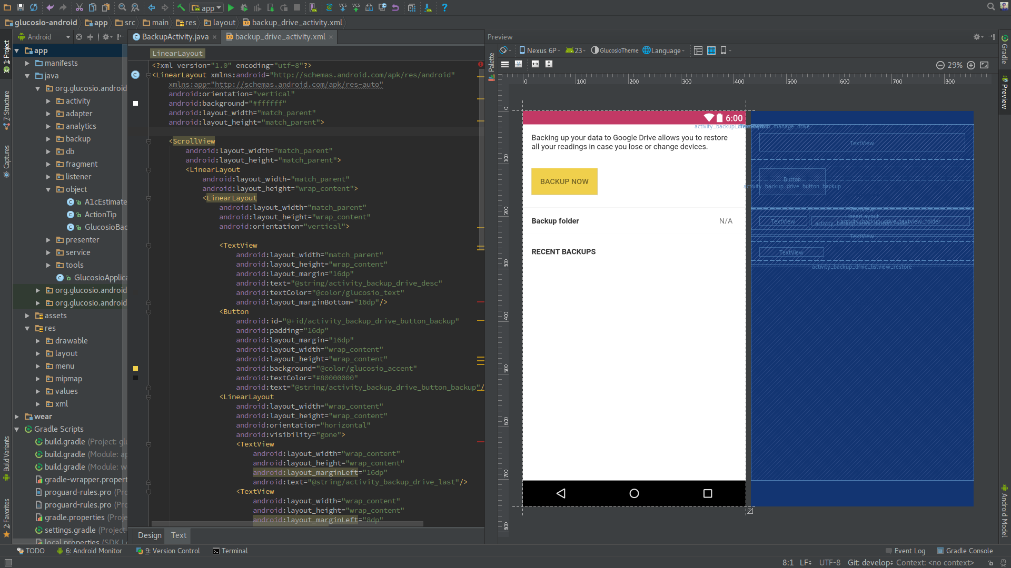Open the Nexus 6P device dropdown
The image size is (1011, 568).
[540, 50]
